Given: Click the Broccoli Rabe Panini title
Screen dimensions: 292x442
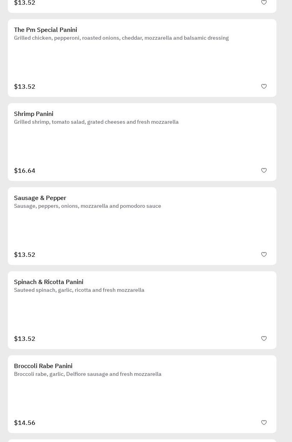Looking at the screenshot, I should tap(43, 366).
